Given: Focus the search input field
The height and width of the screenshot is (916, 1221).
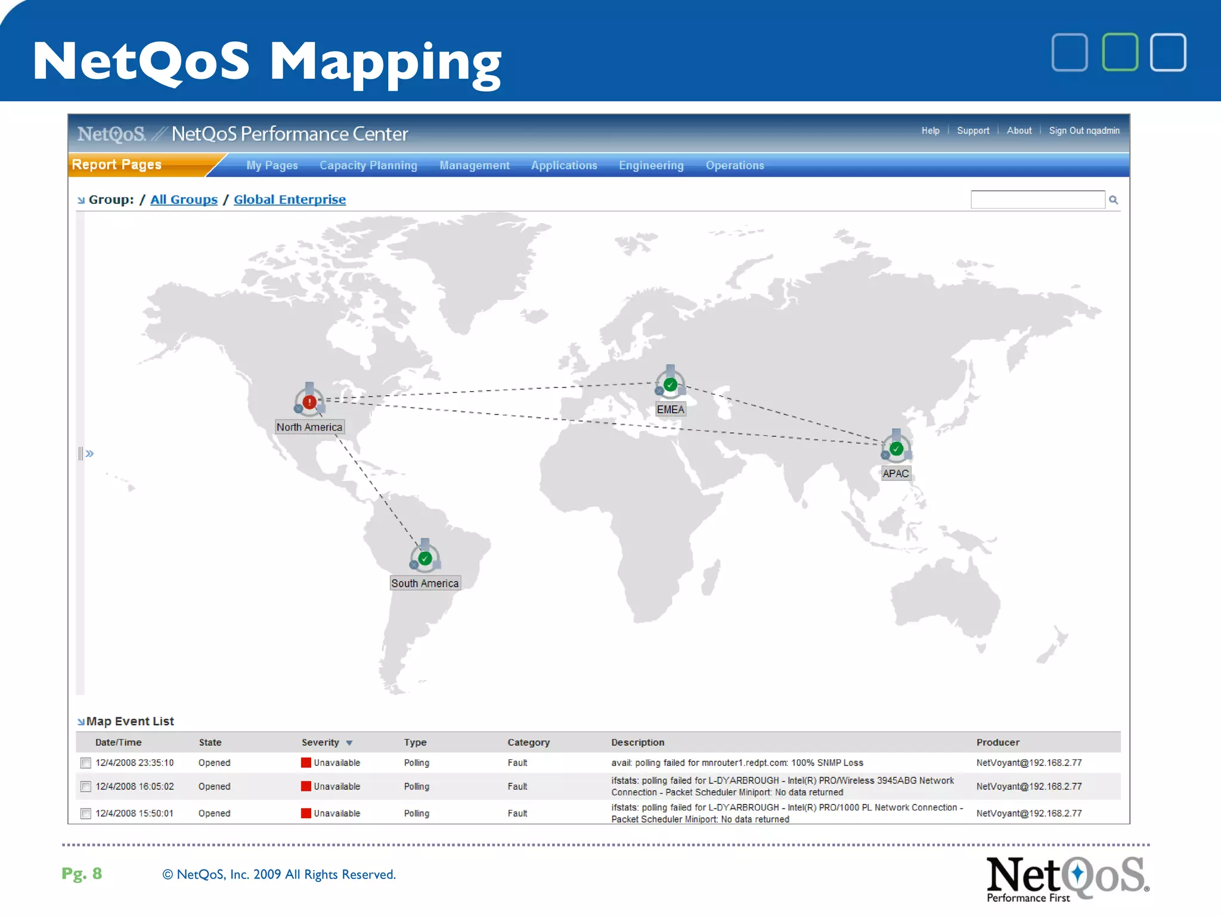Looking at the screenshot, I should pos(1037,200).
